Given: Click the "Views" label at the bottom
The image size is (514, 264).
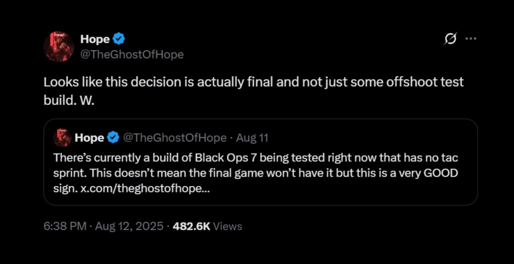Looking at the screenshot, I should [x=228, y=226].
